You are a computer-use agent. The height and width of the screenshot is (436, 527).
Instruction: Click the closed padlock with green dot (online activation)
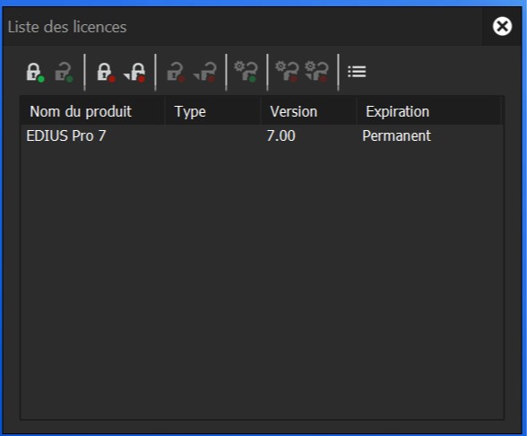(x=35, y=72)
